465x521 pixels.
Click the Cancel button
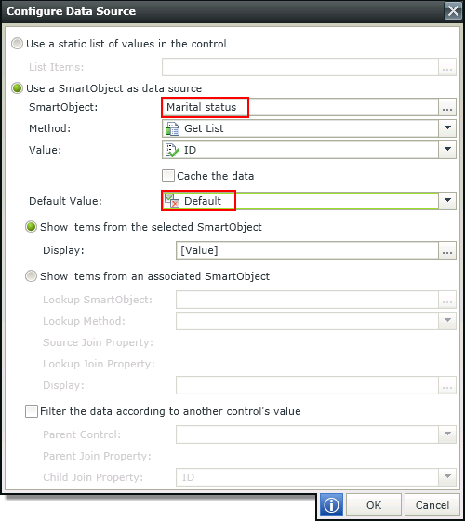(432, 505)
